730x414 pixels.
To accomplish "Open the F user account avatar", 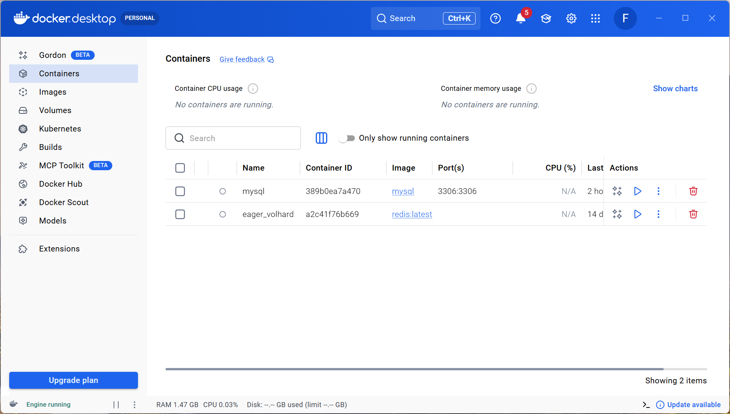I will point(625,18).
